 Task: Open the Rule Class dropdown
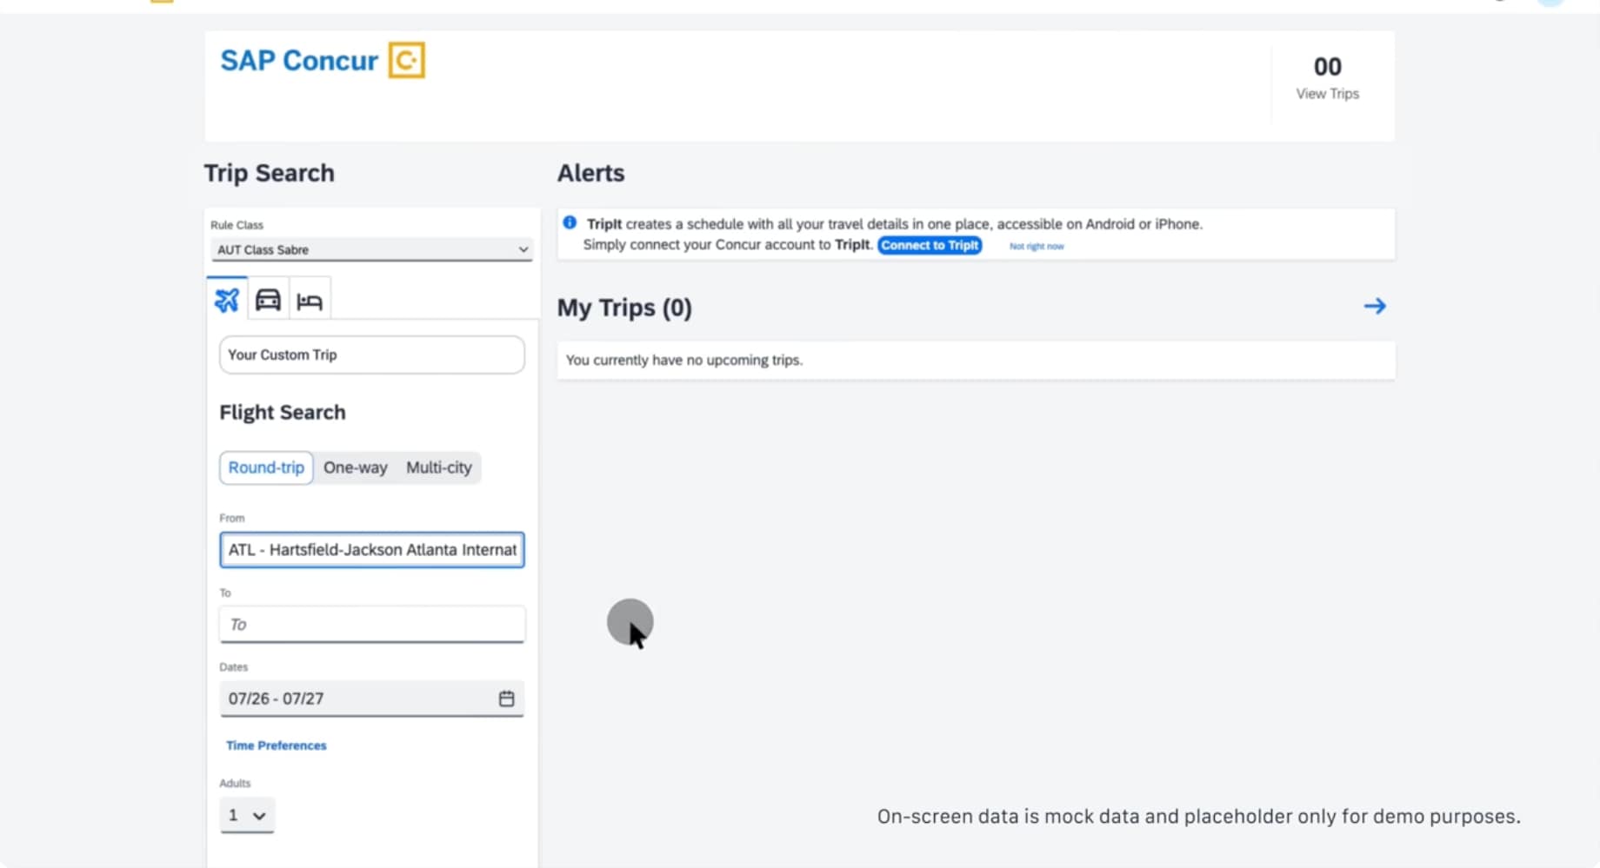coord(371,249)
